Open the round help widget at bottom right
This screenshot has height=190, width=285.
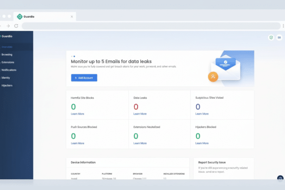[280, 178]
